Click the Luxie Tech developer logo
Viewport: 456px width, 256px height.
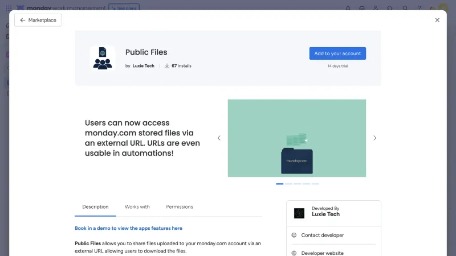299,213
